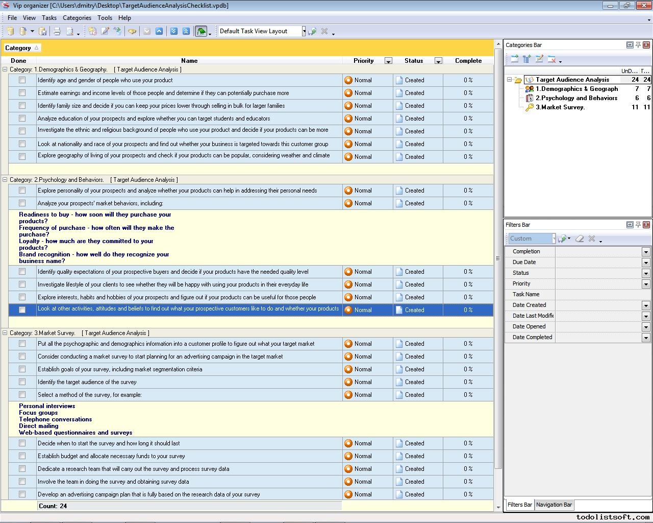Image resolution: width=653 pixels, height=523 pixels.
Task: Click the Edit Category pencil icon
Action: coord(539,59)
